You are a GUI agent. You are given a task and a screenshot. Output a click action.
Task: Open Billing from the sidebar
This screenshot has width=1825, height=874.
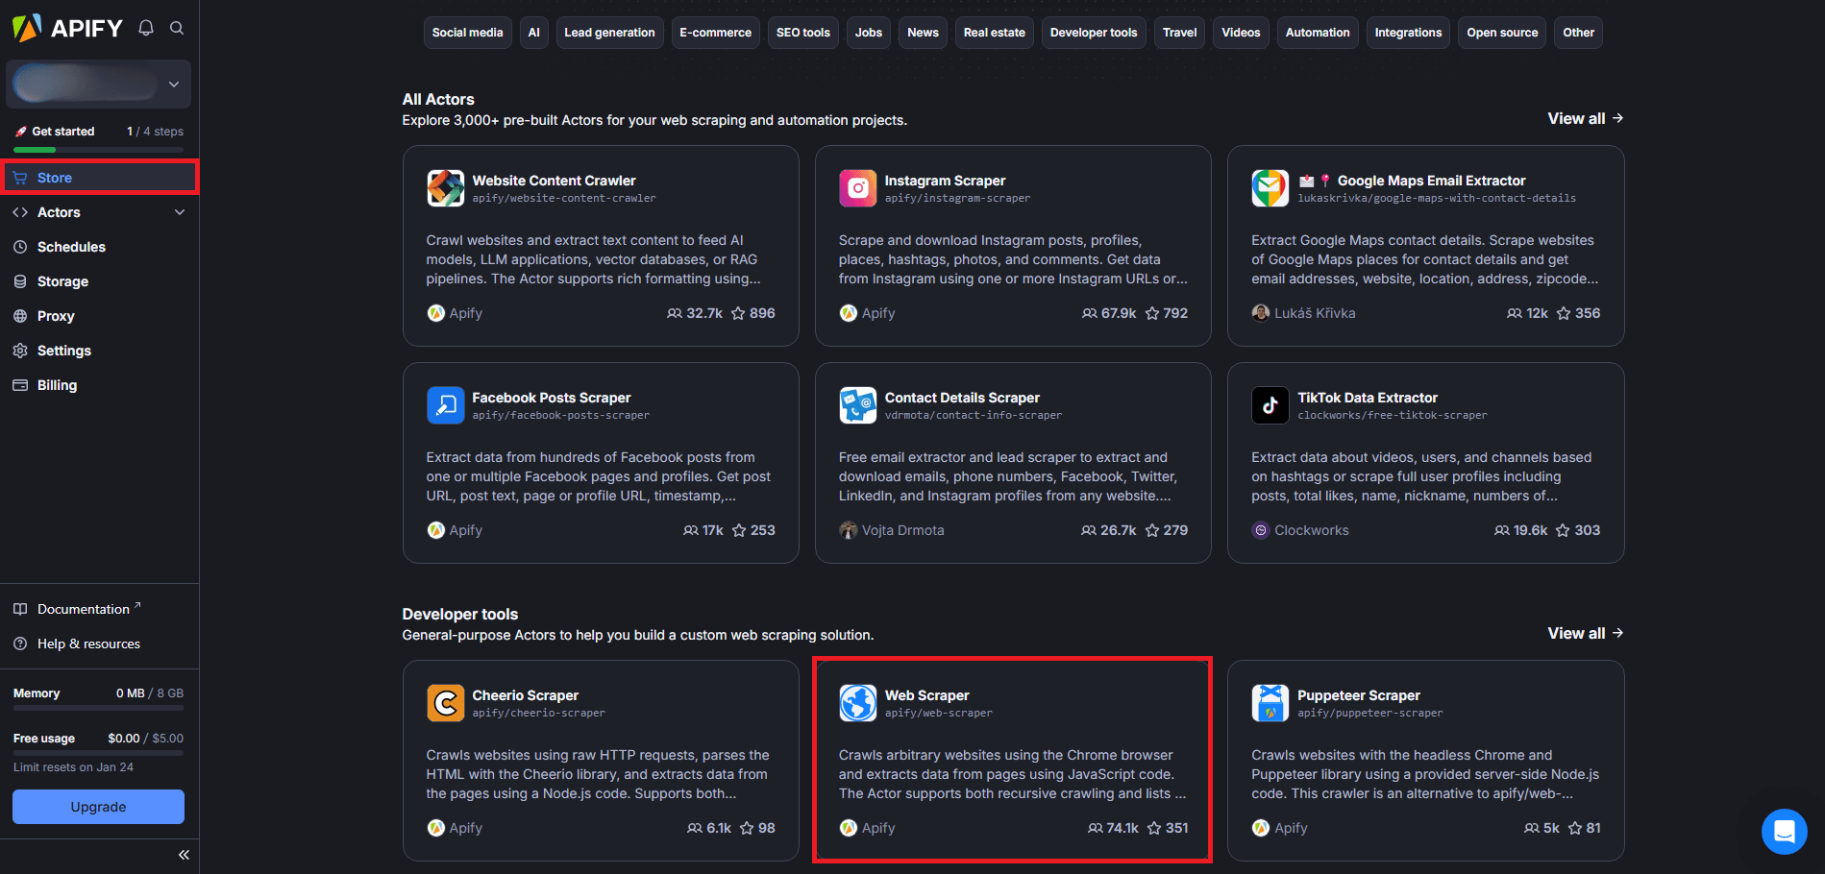[x=57, y=385]
